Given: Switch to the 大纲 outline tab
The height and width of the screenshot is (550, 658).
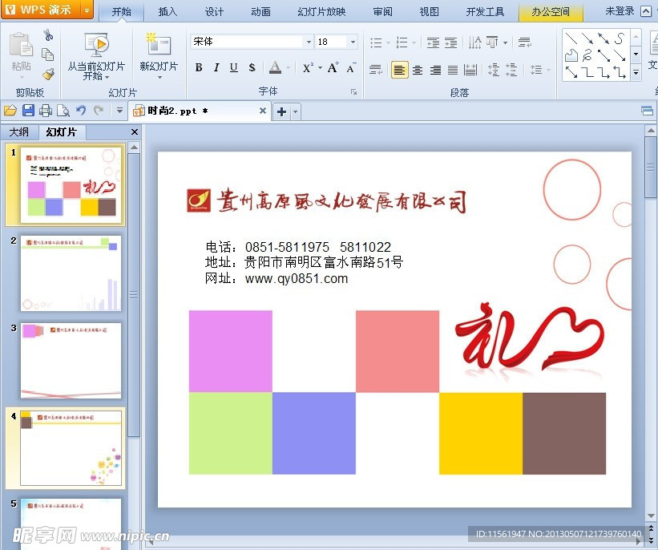Looking at the screenshot, I should pos(19,131).
